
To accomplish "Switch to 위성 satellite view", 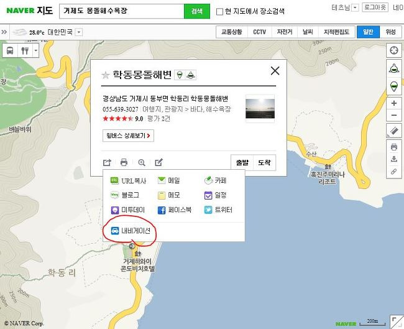I will coord(390,32).
